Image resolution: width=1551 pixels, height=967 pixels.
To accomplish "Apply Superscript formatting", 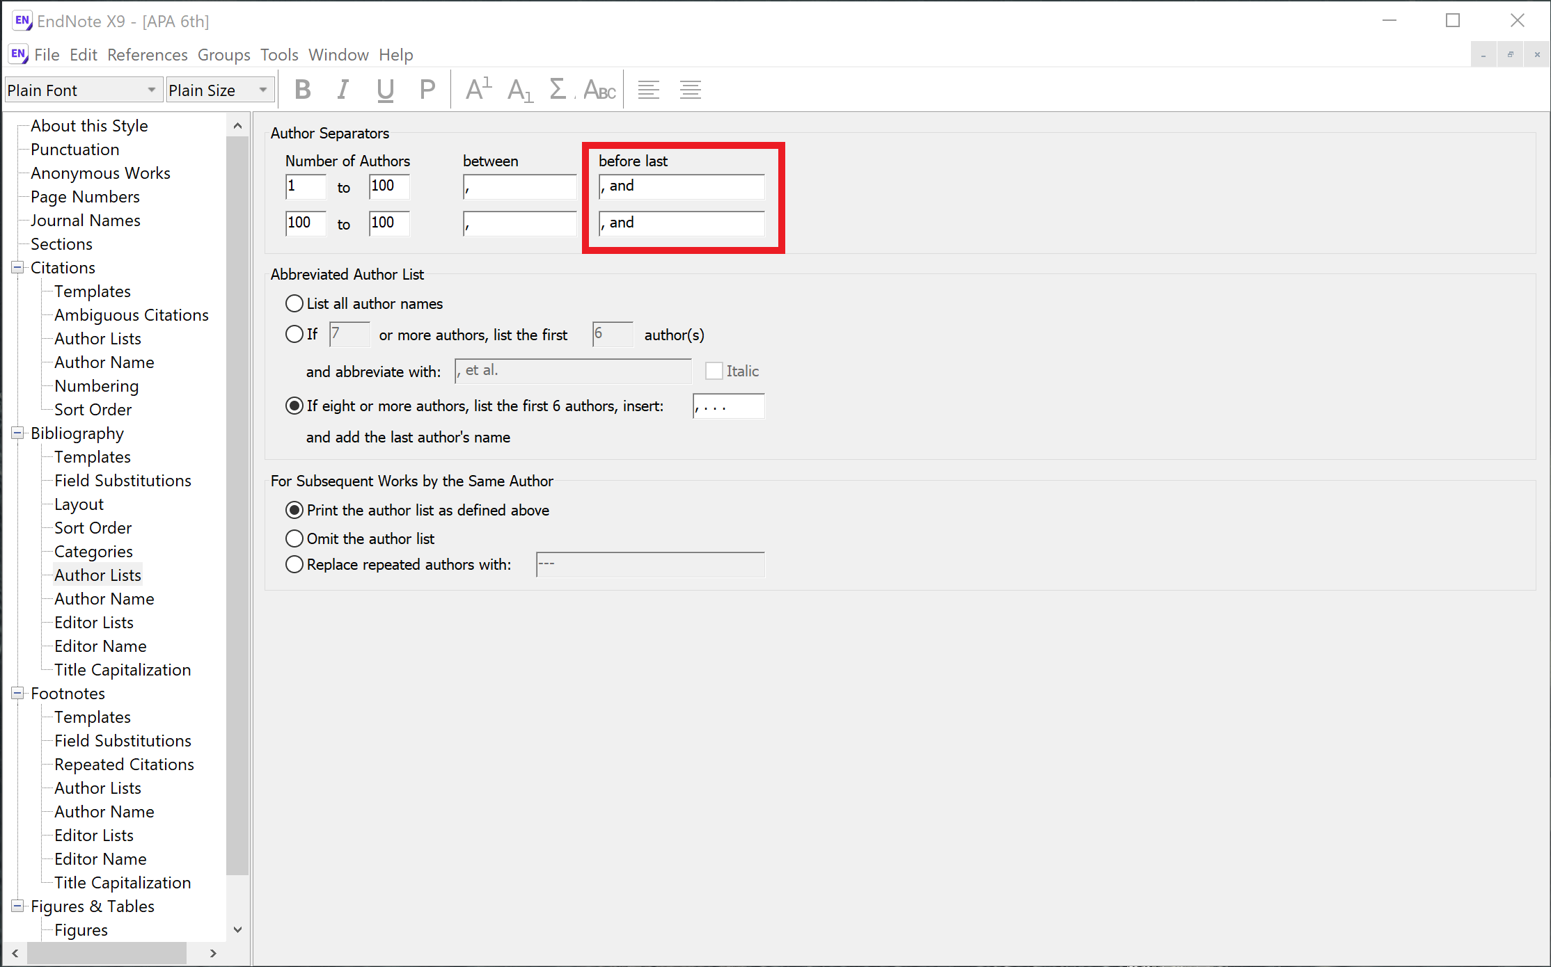I will click(x=479, y=90).
